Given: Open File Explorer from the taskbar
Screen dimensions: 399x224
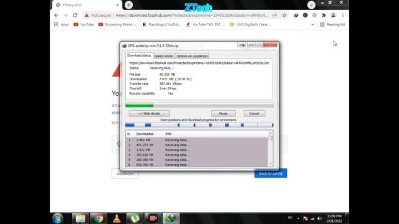Looking at the screenshot, I should [80, 218].
